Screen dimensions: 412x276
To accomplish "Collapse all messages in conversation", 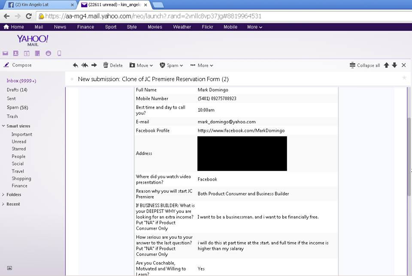I will point(365,65).
